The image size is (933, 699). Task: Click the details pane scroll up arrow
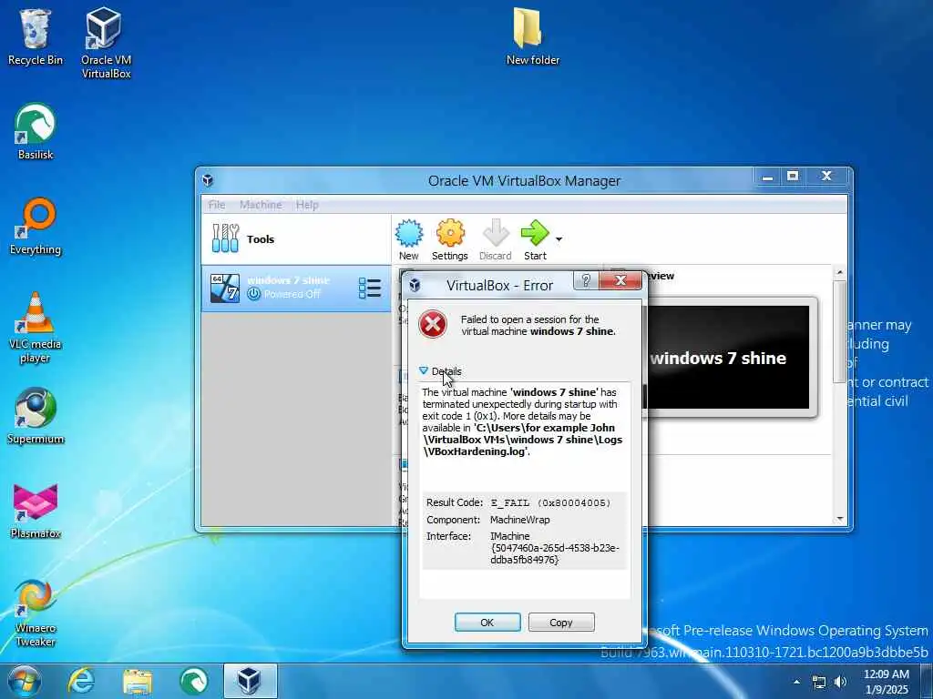(839, 273)
